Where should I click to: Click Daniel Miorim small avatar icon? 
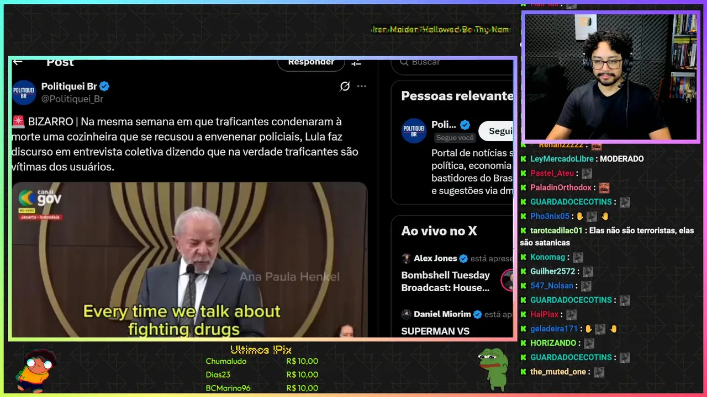[x=406, y=314]
